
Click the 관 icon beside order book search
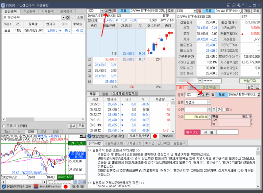coord(109,11)
